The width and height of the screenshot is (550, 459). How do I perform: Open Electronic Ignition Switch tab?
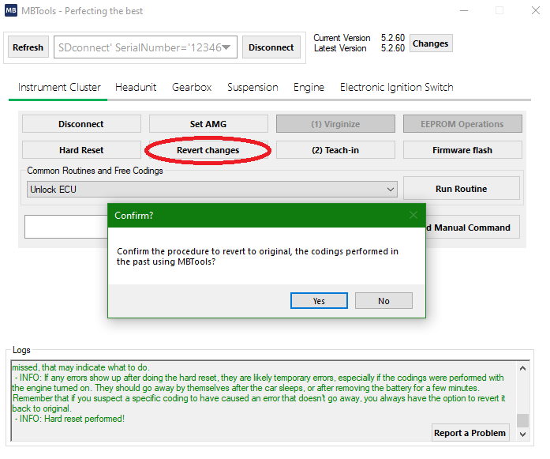click(x=396, y=88)
